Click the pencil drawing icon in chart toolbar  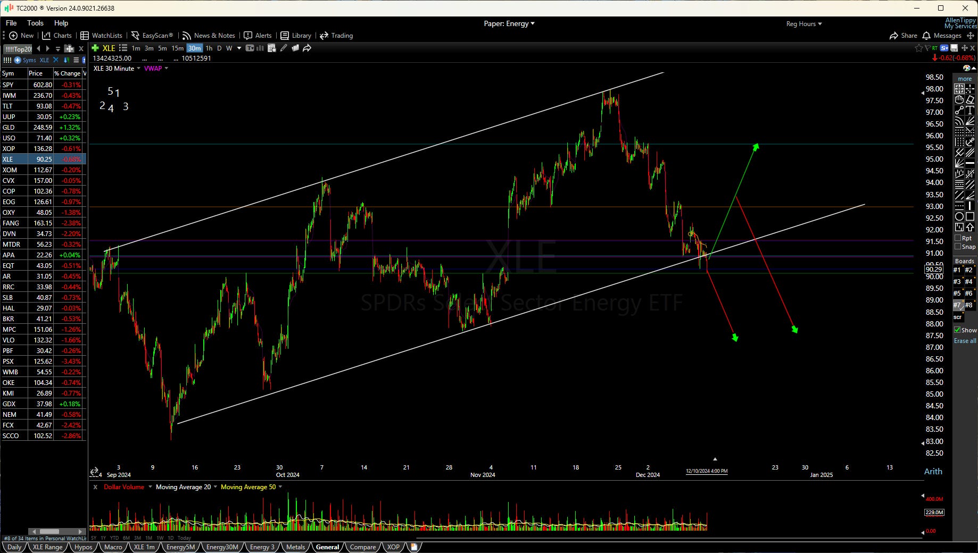[x=284, y=48]
